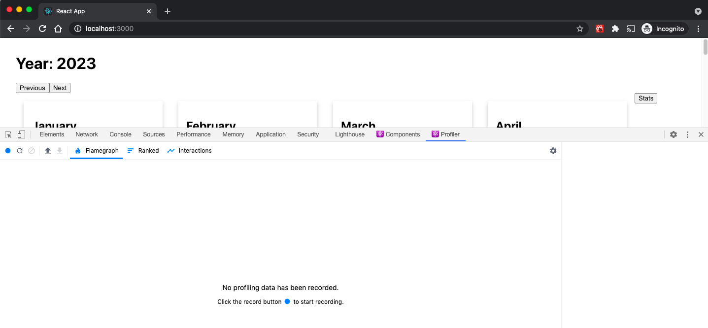The width and height of the screenshot is (708, 328).
Task: Open the React Components tab
Action: (398, 134)
